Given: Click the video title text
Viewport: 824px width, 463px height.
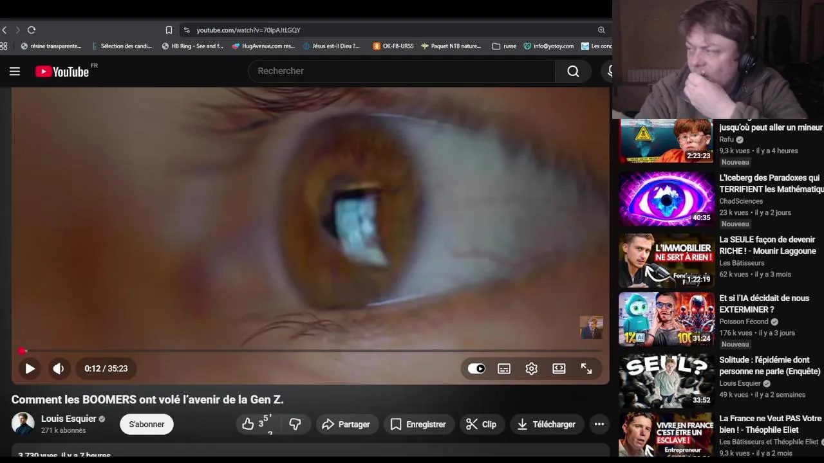Looking at the screenshot, I should pyautogui.click(x=147, y=400).
